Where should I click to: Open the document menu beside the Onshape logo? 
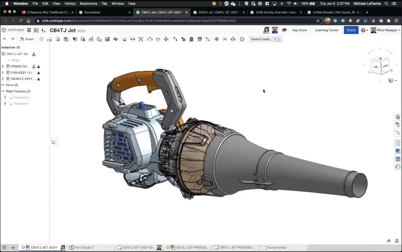coord(29,30)
